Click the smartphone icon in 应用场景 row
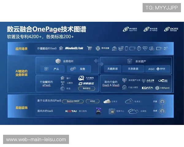The image size is (184, 147). (x=126, y=48)
